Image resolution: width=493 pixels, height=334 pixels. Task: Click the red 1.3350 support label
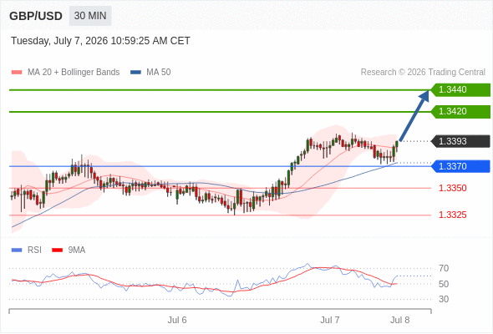pos(453,188)
